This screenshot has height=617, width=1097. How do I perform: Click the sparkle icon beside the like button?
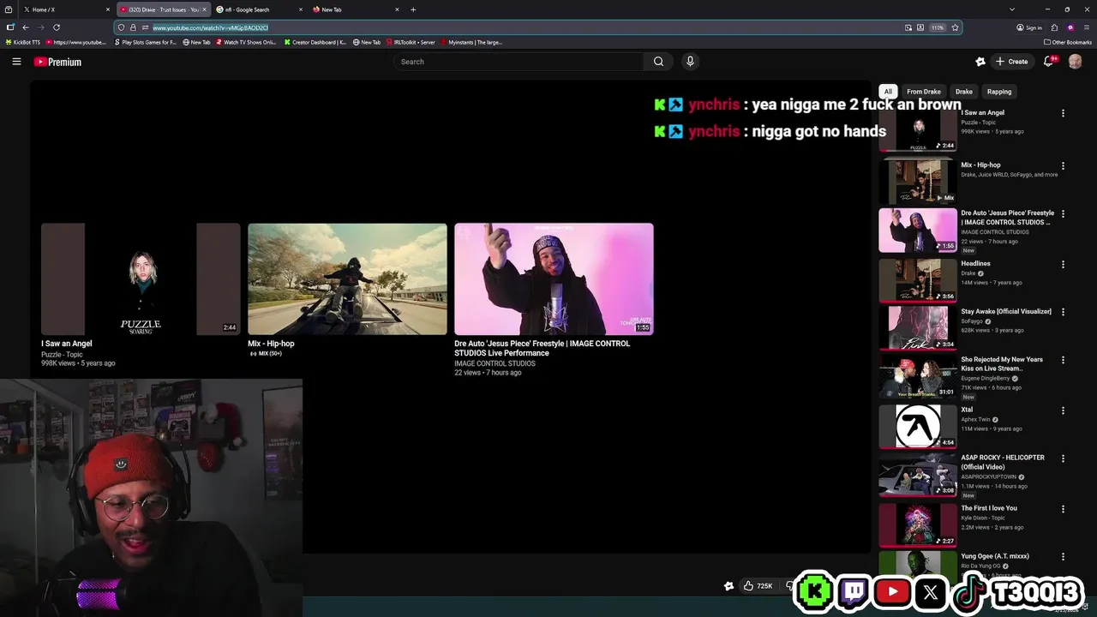pyautogui.click(x=728, y=586)
